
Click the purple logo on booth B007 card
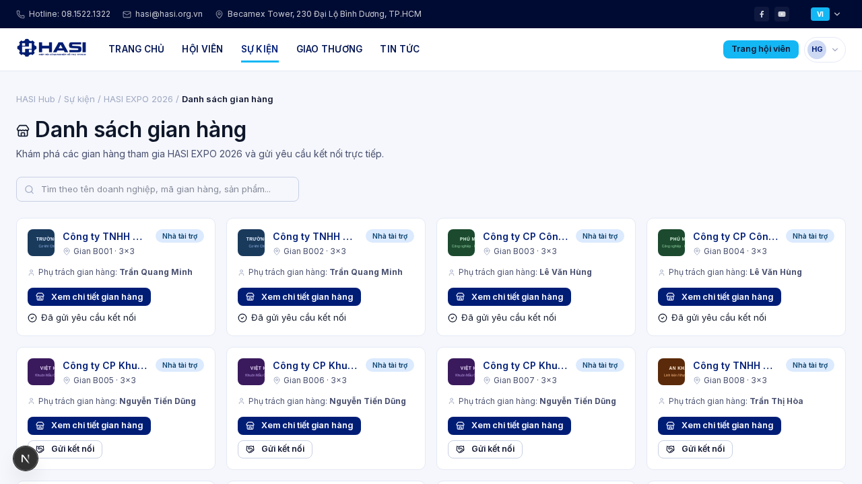click(461, 372)
